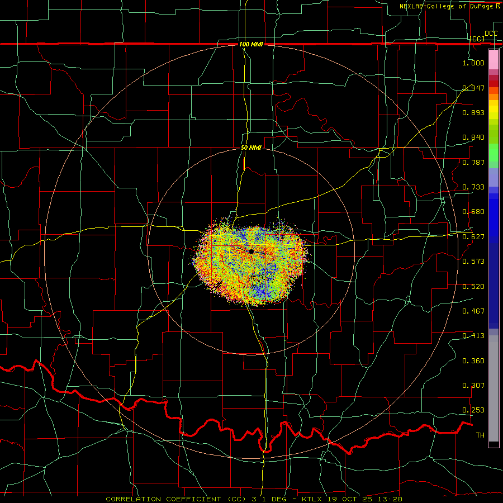This screenshot has height=503, width=503.
Task: Click the 1.000 value on the scale
Action: pyautogui.click(x=473, y=63)
